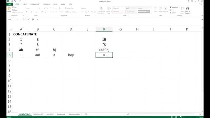Switch to the CONCATENATE sheet tab
The image size is (210, 118).
(x=25, y=114)
